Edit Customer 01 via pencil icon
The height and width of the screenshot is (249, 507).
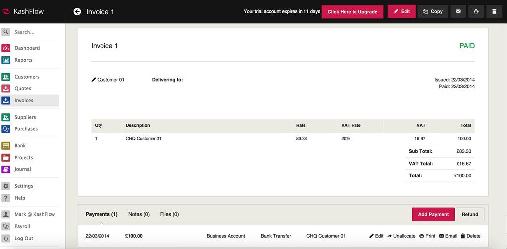click(94, 80)
